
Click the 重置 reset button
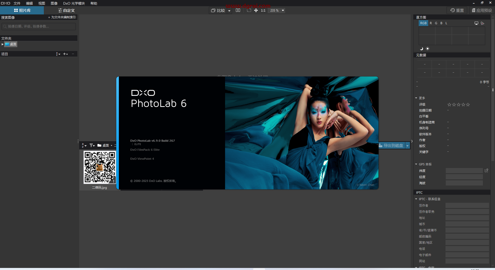[x=457, y=10]
